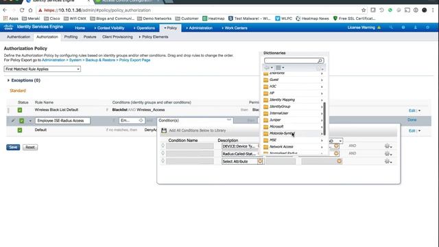This screenshot has height=247, width=439.
Task: Click the browser bookmark star icon
Action: point(364,10)
